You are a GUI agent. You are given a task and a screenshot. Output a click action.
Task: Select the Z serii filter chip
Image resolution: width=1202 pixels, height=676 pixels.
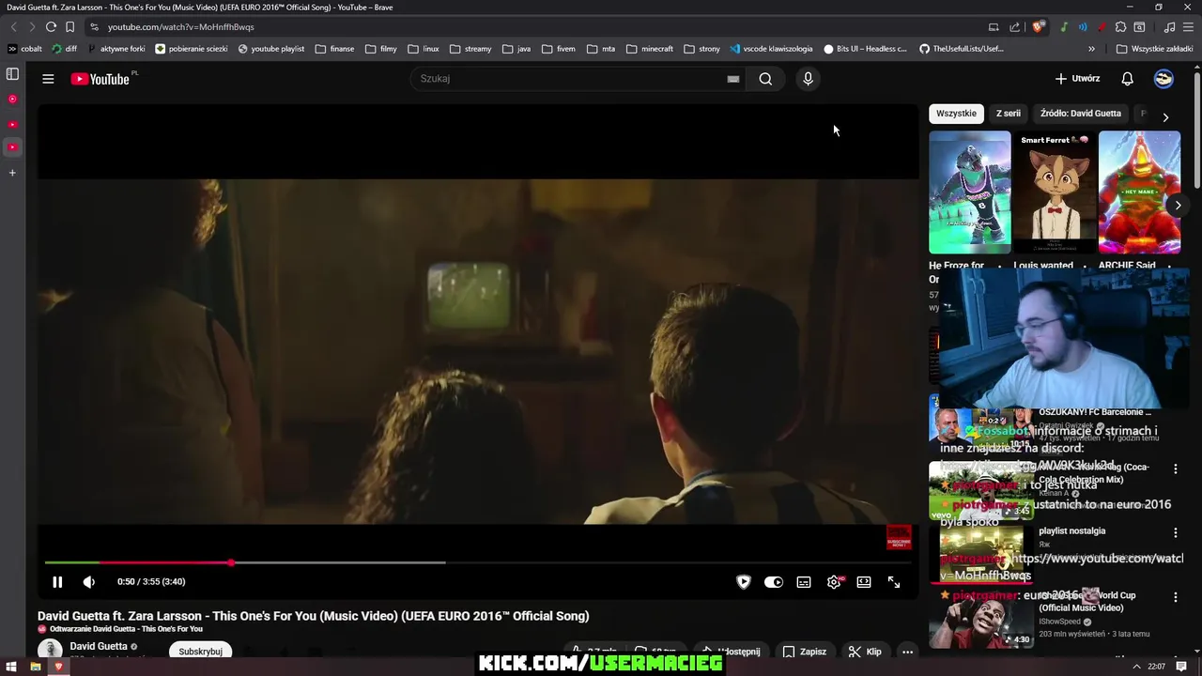[x=1008, y=114]
